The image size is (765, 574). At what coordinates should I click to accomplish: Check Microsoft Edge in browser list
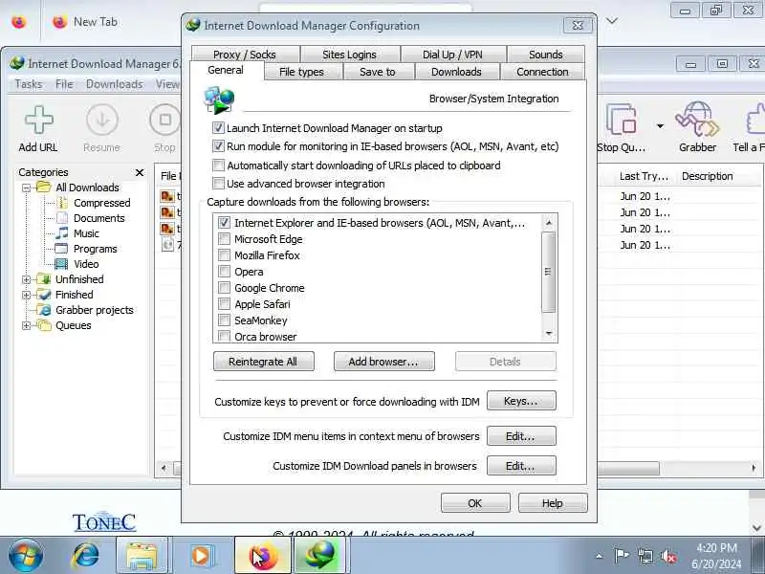[x=224, y=238]
